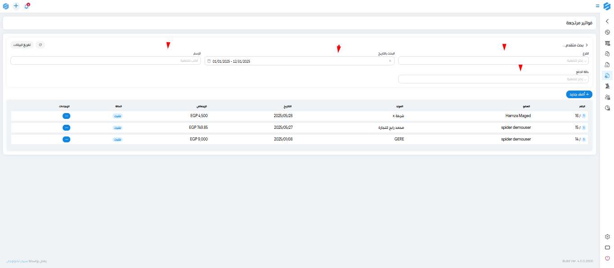Click the الإسم name filter input

(105, 61)
